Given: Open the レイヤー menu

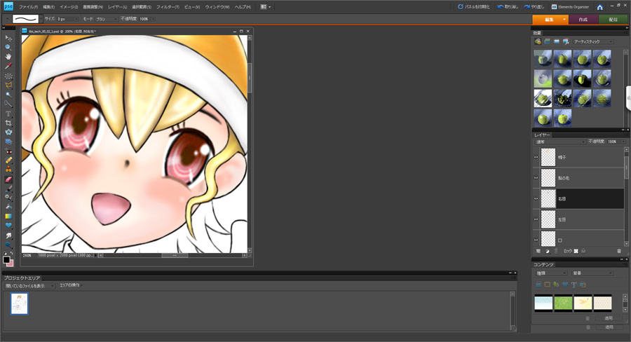Looking at the screenshot, I should point(117,7).
